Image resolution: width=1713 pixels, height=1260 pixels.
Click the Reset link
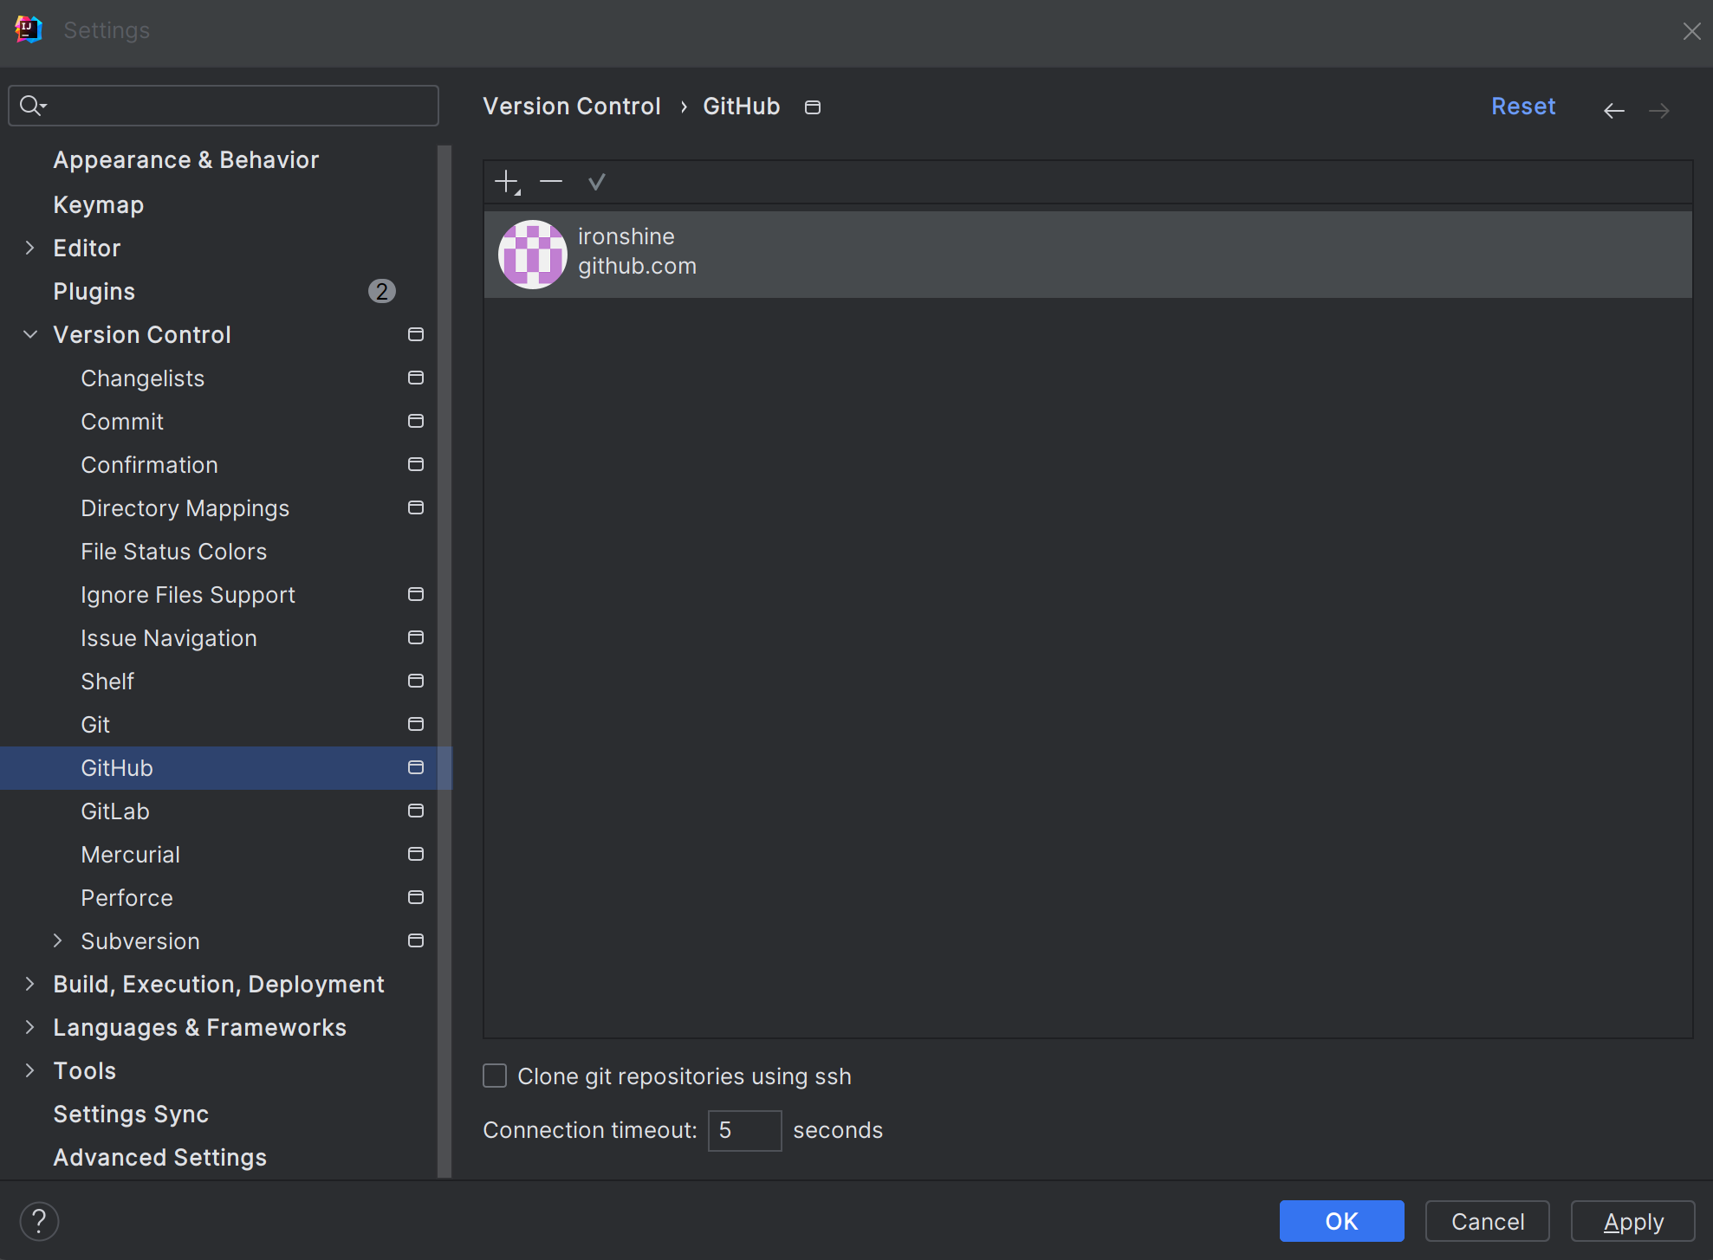(1522, 107)
